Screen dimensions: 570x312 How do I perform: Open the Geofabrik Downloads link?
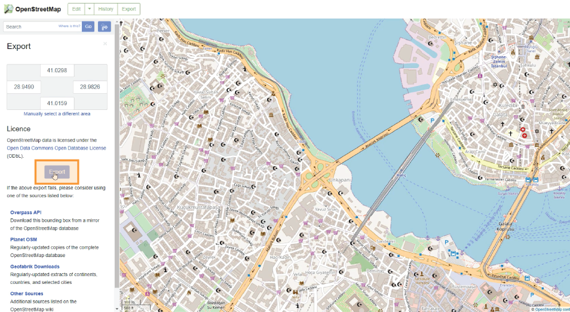point(35,267)
